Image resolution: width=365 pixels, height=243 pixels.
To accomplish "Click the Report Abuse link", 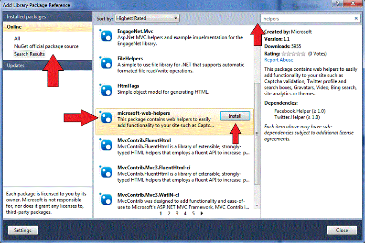I will click(279, 60).
